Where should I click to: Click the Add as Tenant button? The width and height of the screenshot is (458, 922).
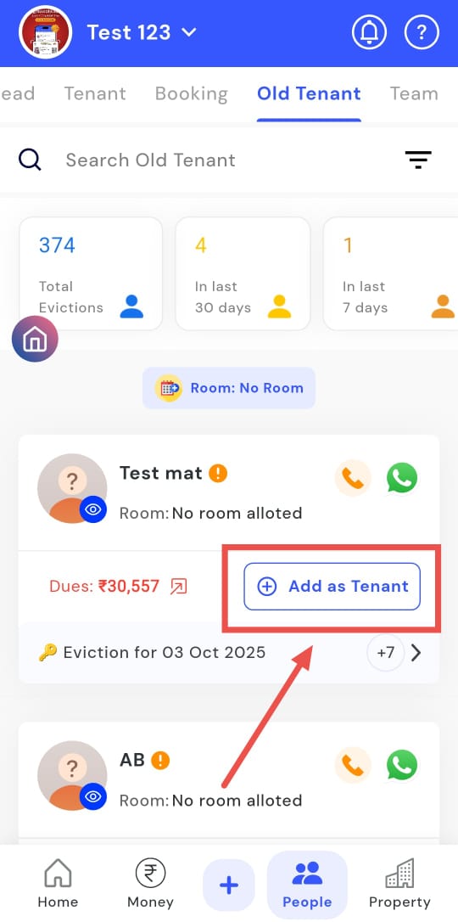332,587
